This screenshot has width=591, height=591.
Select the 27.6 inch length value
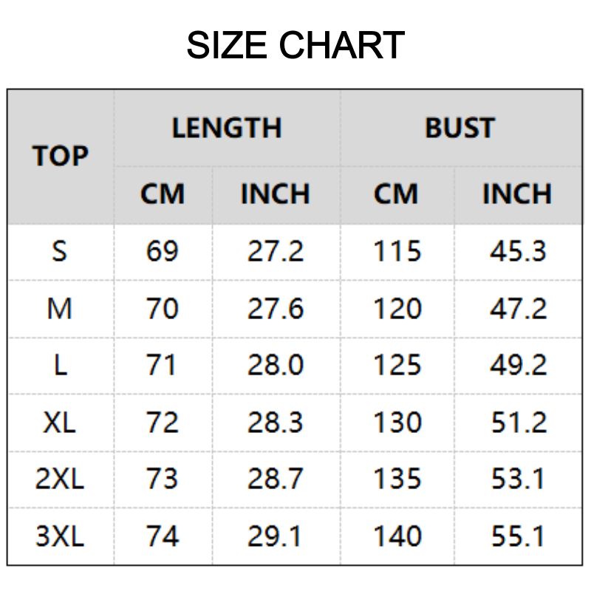click(x=275, y=308)
